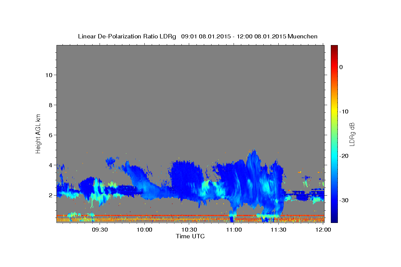Click the colorbar tick label -30
401x267 pixels.
344,200
